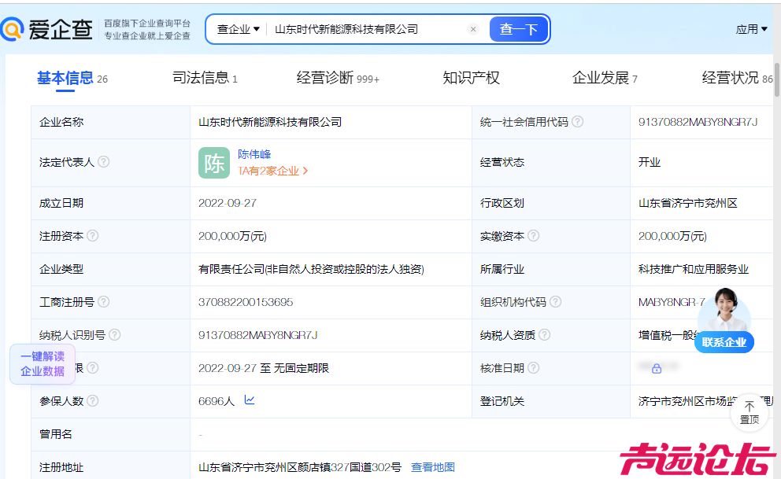Viewport: 781px width, 479px height.
Task: Select business term 2022-09-27 至 无固定期限
Action: pos(264,368)
